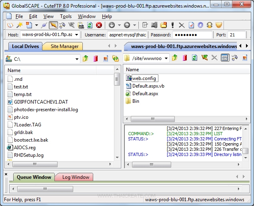Open the Edit menu
The image size is (254, 206).
point(33,16)
